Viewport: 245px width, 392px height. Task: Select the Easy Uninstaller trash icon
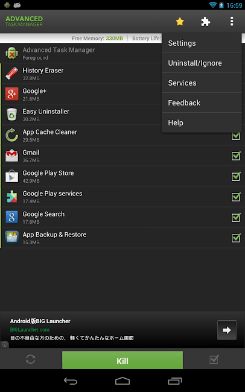(11, 115)
